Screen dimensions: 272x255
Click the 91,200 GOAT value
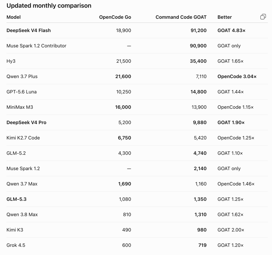[x=198, y=30]
